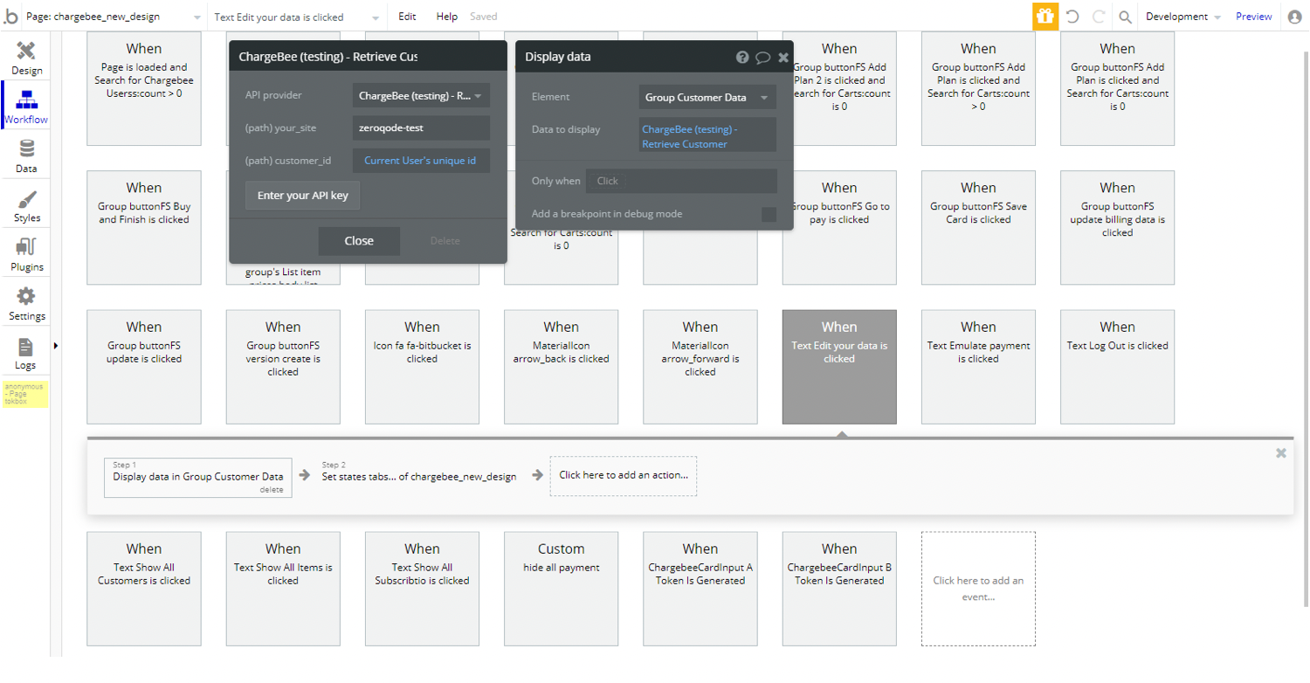
Task: Click the anonymous Page tokbox yellow note
Action: (x=25, y=394)
